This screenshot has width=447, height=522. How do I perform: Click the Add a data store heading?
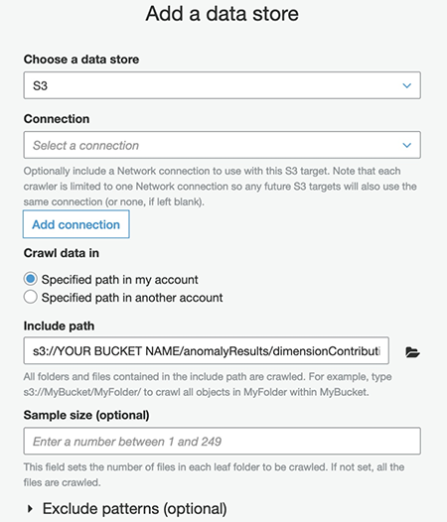point(222,14)
